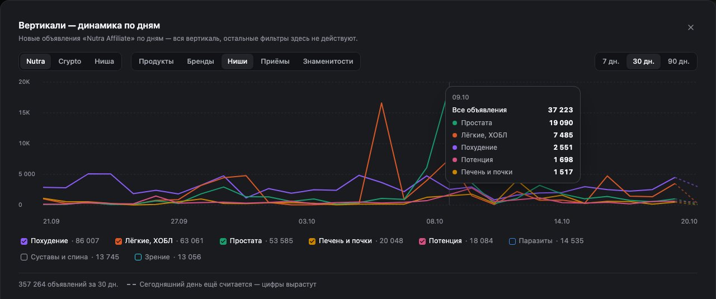Click the Похудение legend count 86 007
This screenshot has height=299, width=716.
tap(87, 241)
